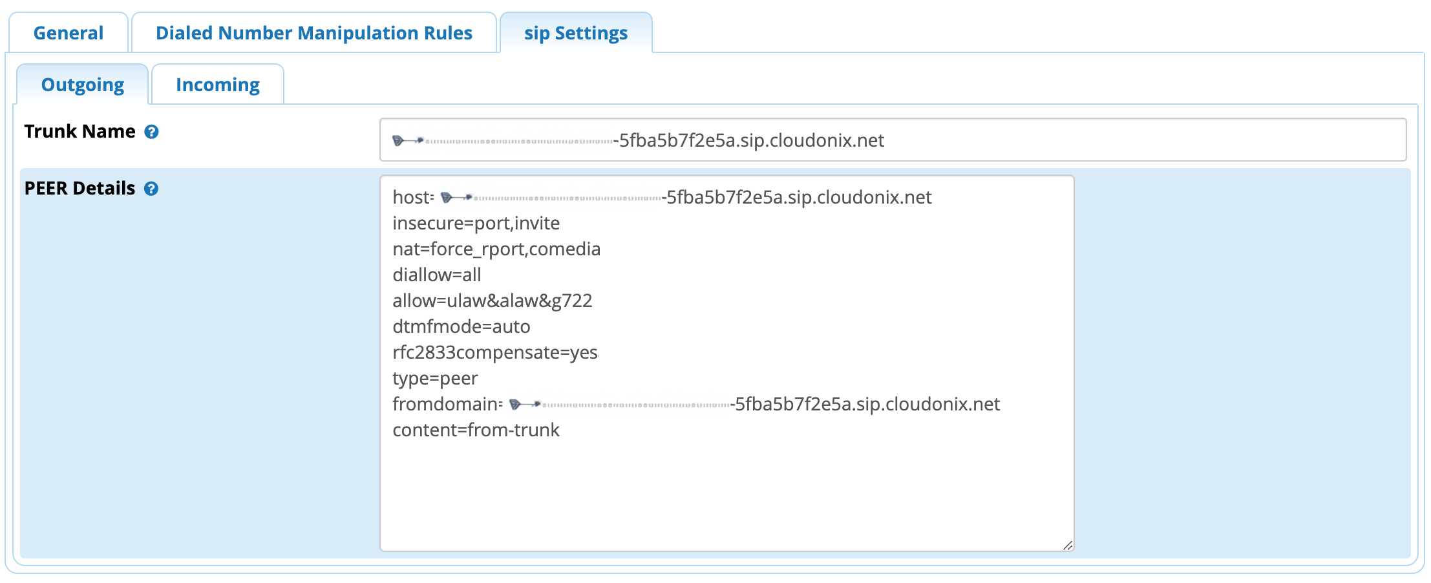Open the General tab
This screenshot has height=583, width=1431.
tap(68, 33)
